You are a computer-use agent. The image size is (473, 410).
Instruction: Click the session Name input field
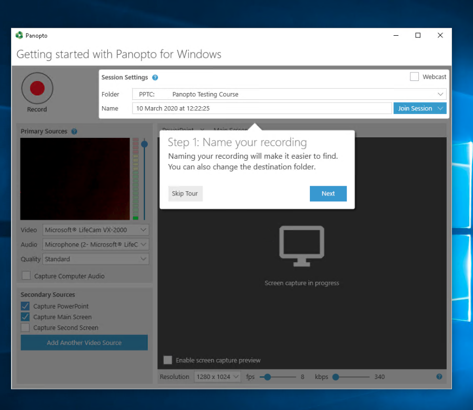point(262,108)
